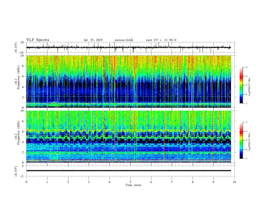The height and width of the screenshot is (204, 264).
Task: Click the "VLF Spectra" title text
Action: click(38, 40)
